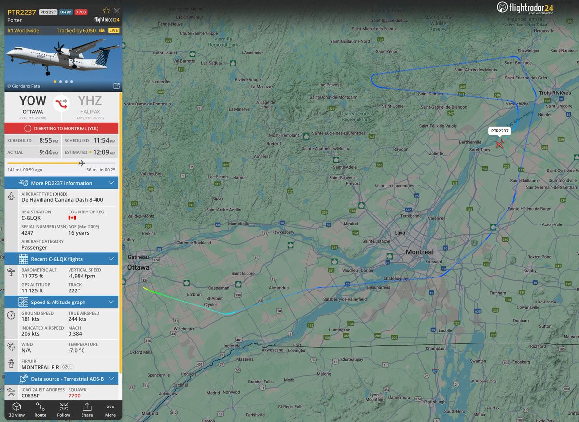
Task: Collapse Speed & Altitude graph section
Action: pyautogui.click(x=61, y=302)
